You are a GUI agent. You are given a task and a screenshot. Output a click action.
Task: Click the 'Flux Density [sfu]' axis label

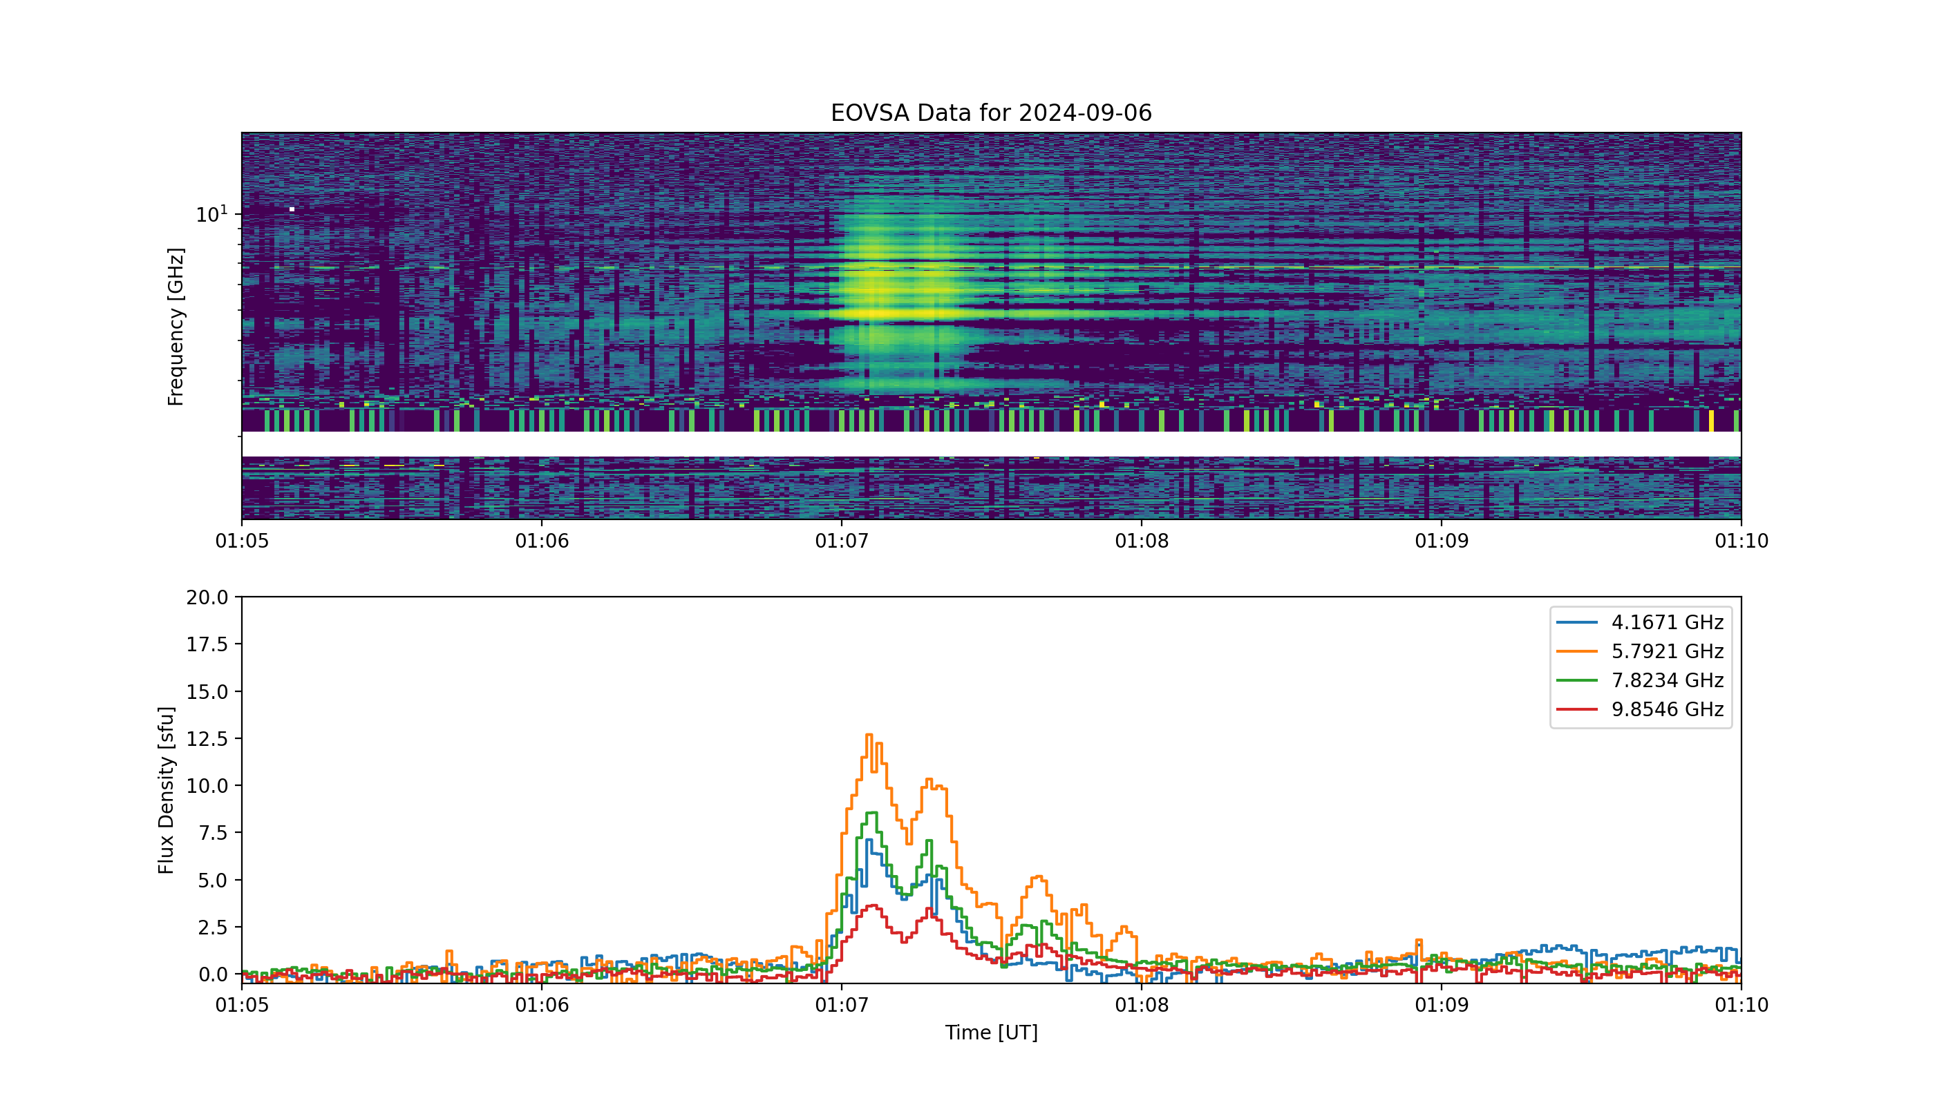(166, 790)
